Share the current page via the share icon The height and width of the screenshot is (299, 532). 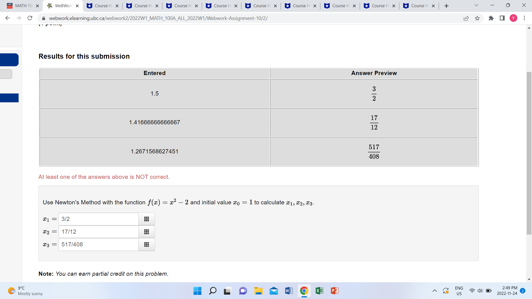click(466, 18)
